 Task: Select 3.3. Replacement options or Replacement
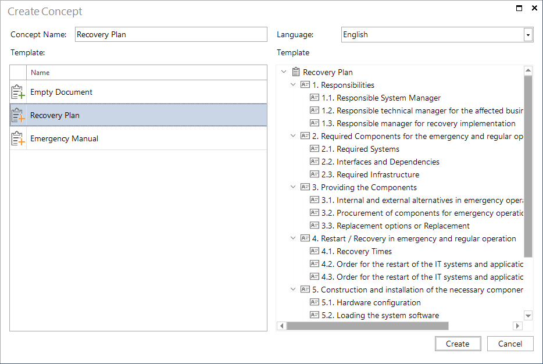coord(395,226)
